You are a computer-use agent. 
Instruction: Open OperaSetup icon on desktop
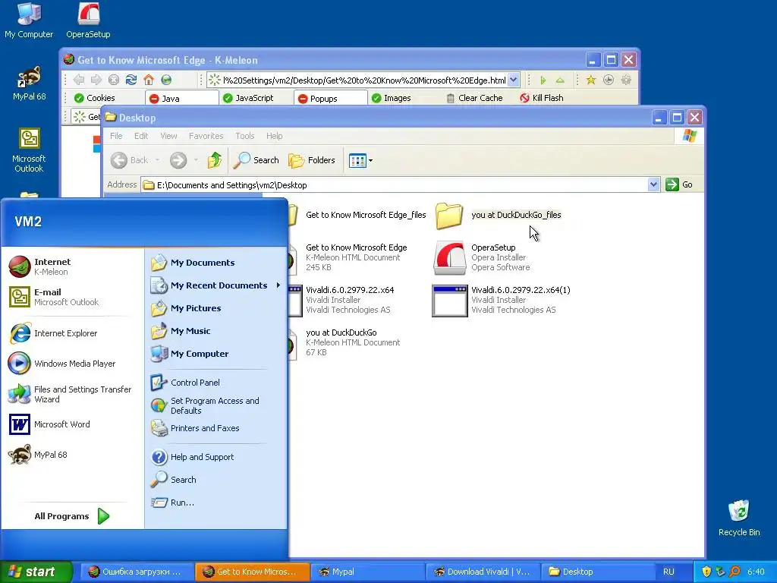tap(88, 20)
